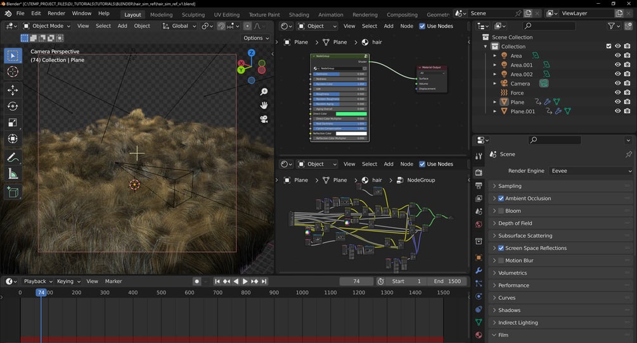
Task: Open the Render Engine dropdown
Action: (x=591, y=171)
